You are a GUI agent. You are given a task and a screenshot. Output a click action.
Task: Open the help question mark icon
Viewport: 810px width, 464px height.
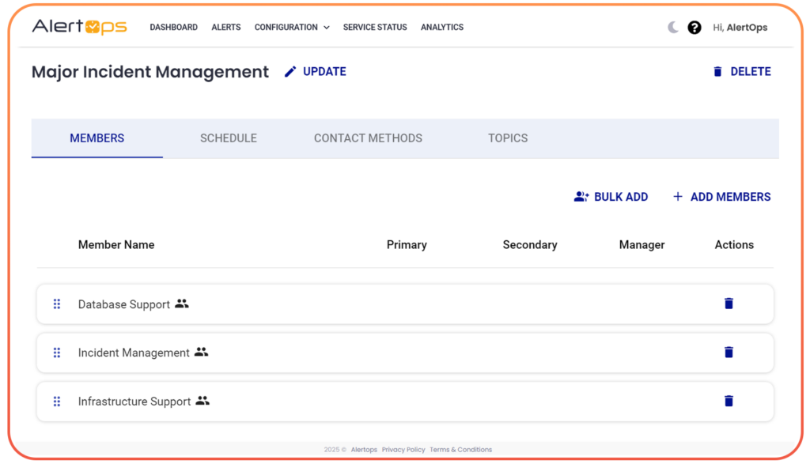pos(695,27)
